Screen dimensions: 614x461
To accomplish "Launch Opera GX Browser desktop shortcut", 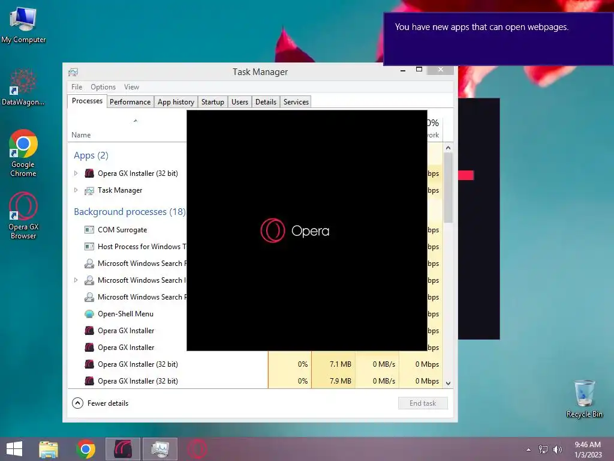I will 23,215.
